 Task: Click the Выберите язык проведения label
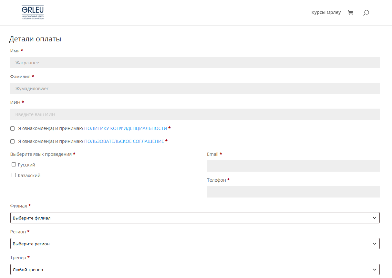(41, 154)
